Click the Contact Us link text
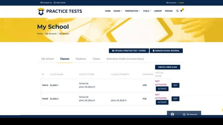 click(47, 3)
